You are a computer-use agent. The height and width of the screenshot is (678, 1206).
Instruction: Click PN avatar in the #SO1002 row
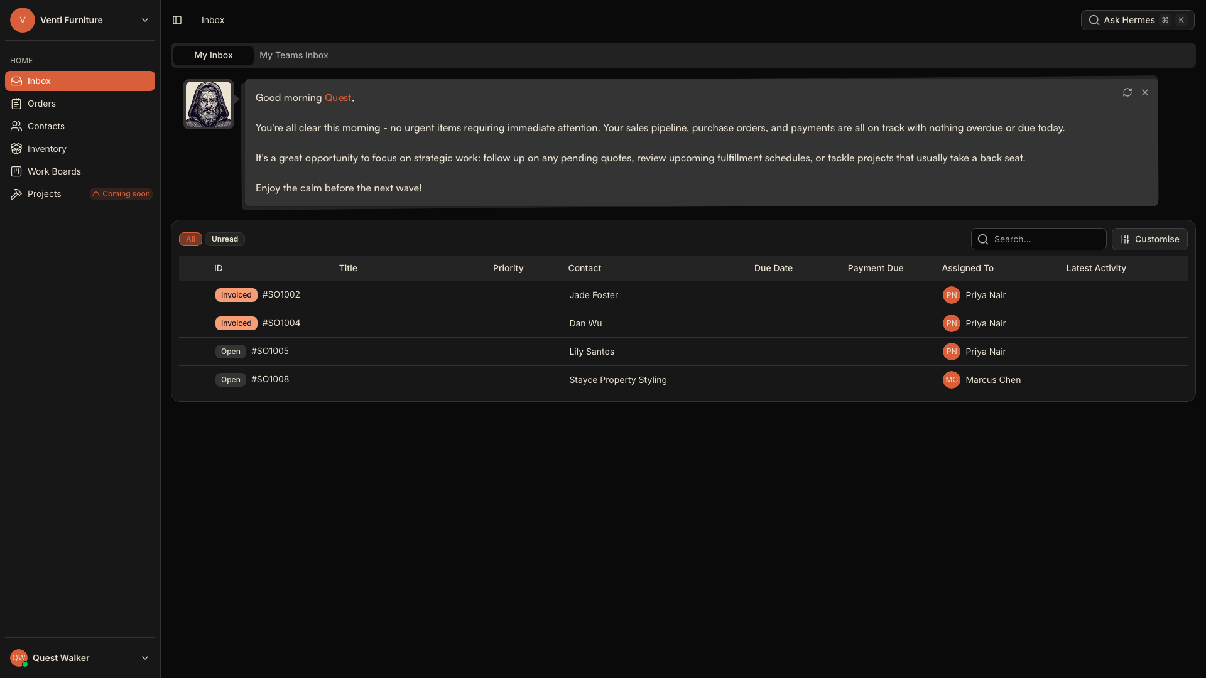(x=952, y=295)
